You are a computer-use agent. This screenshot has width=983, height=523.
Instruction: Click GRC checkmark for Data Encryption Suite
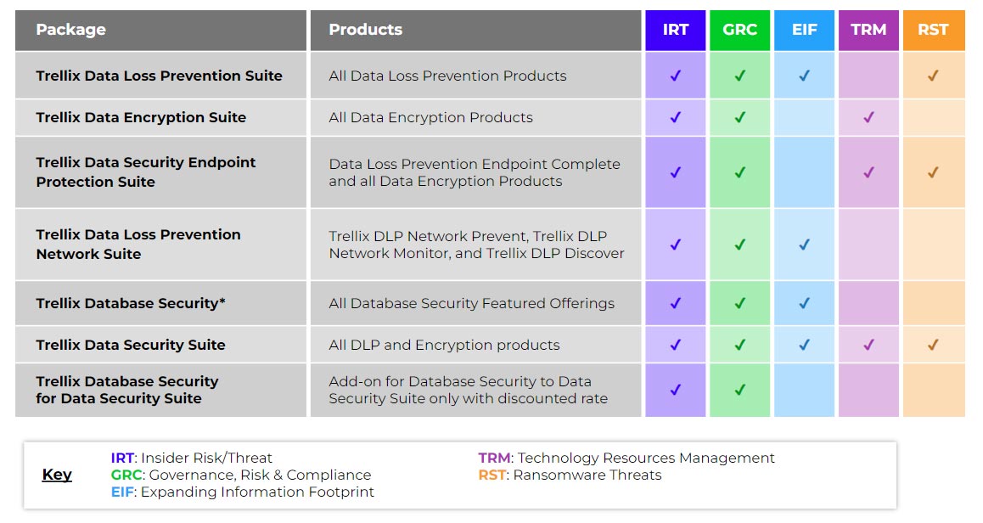pos(740,117)
